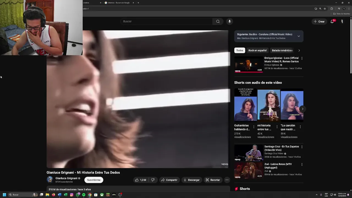Click the zoom magnifier icon in address bar

pyautogui.click(x=320, y=9)
